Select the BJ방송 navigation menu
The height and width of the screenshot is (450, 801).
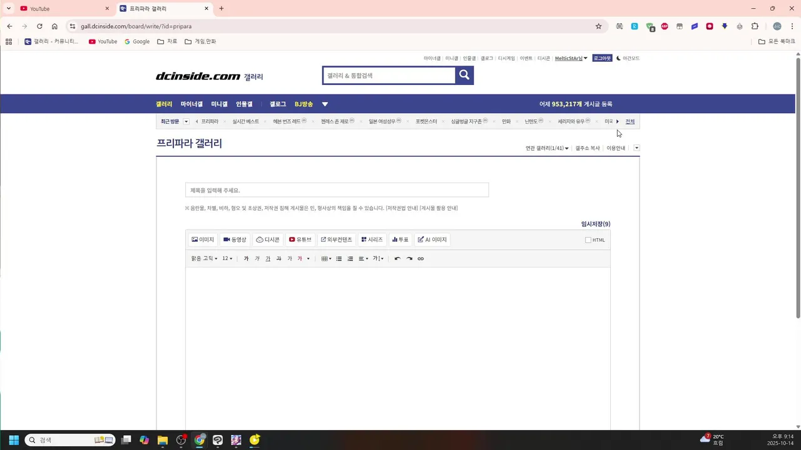click(x=304, y=104)
